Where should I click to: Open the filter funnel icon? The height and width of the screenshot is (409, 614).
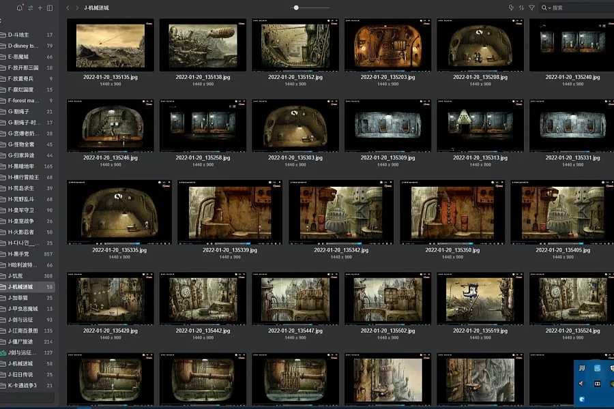(531, 7)
